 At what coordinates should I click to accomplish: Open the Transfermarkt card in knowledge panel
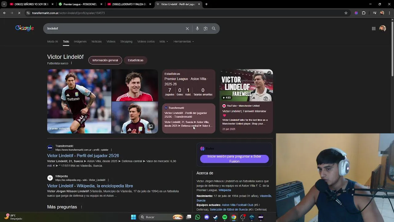pos(189,118)
